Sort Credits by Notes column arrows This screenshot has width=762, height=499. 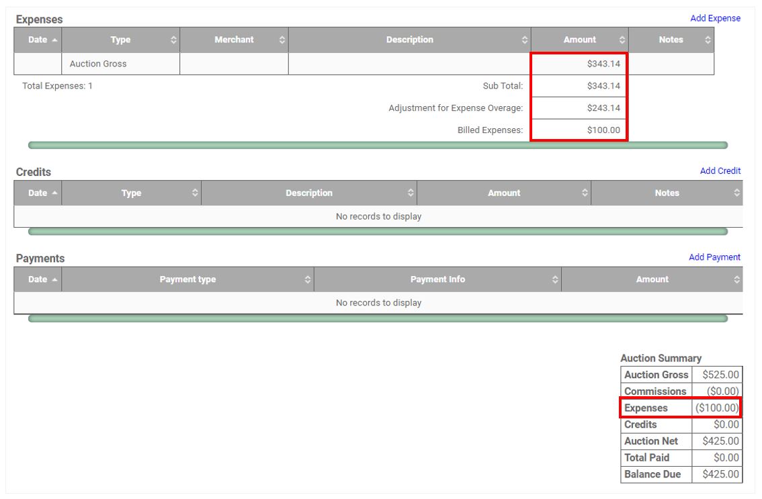[x=736, y=193]
